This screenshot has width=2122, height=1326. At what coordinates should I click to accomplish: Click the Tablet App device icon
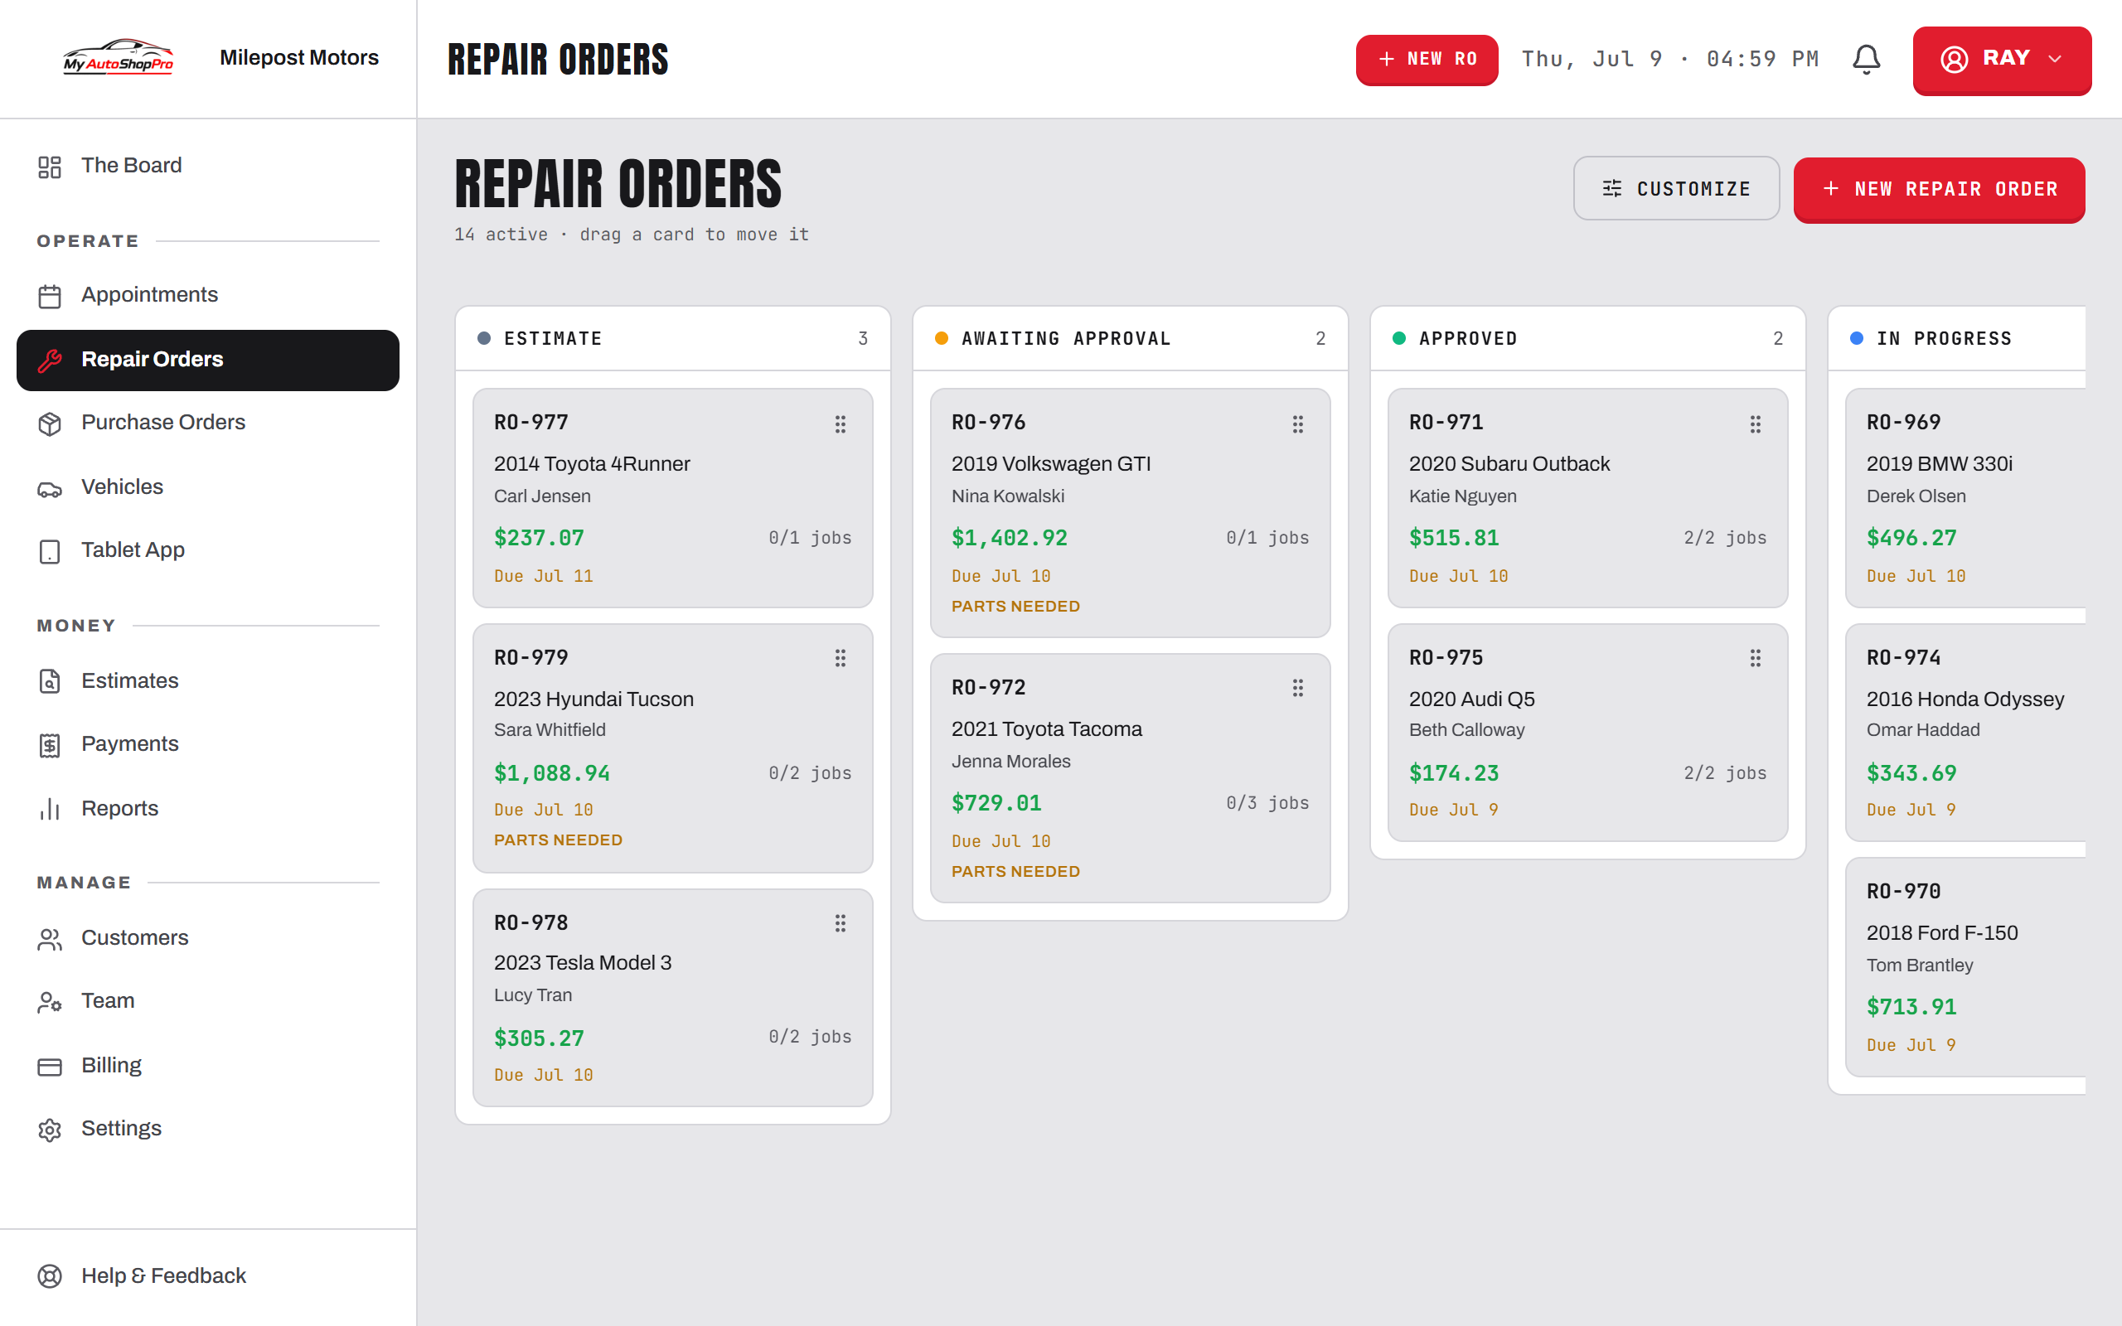[50, 551]
